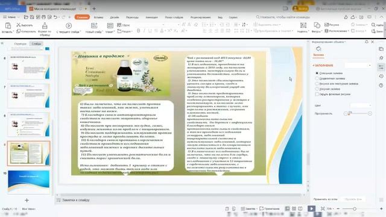The width and height of the screenshot is (386, 217).
Task: Open the Section (Раздел) dropdown
Action: [x=125, y=31]
